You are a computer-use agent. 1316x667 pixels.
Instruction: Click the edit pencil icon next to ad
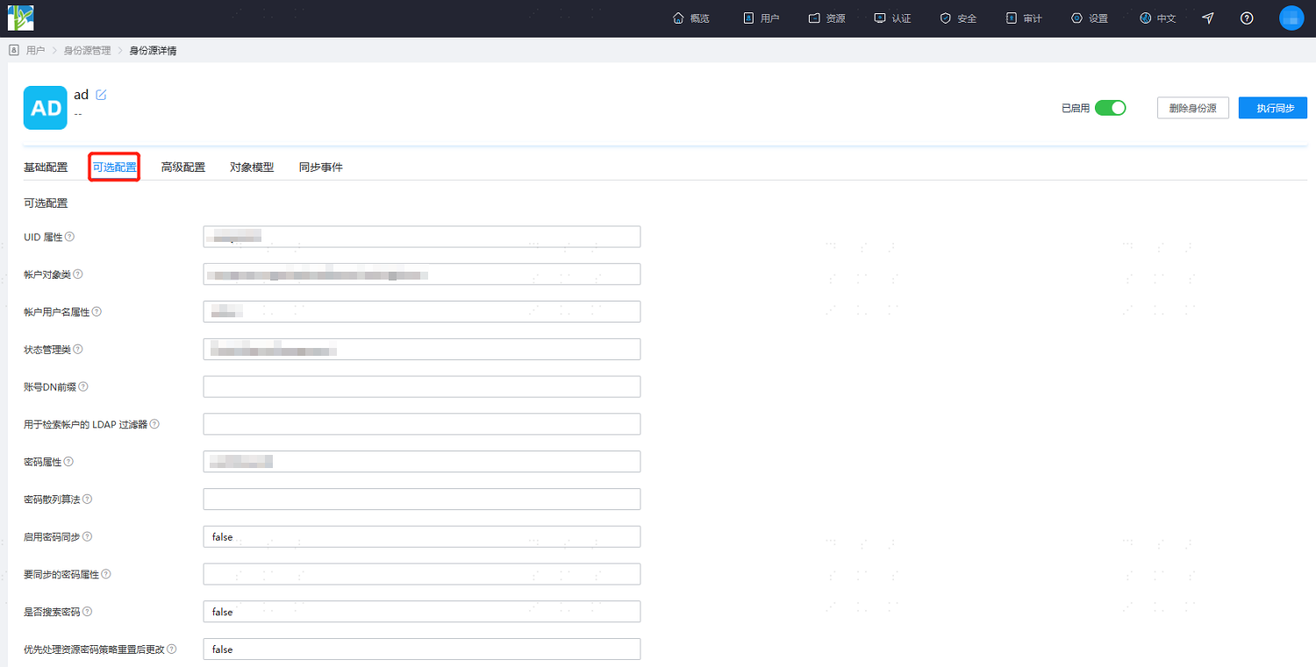coord(101,95)
